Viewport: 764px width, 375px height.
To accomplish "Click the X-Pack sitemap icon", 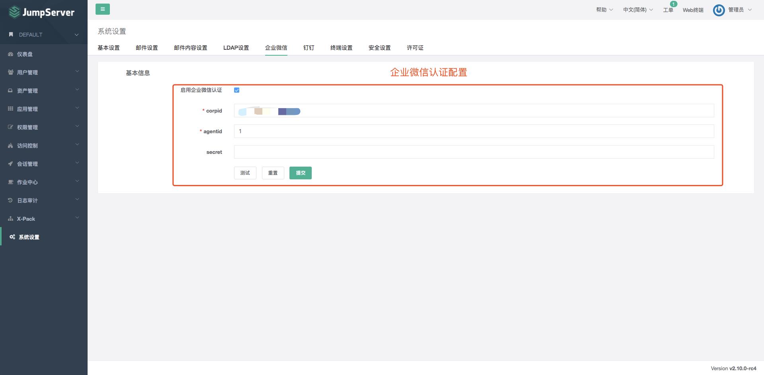I will click(x=11, y=219).
